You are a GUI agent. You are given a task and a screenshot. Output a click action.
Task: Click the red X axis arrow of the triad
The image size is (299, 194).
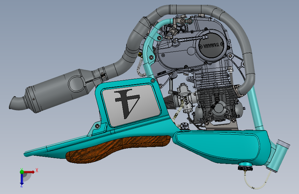(29, 172)
